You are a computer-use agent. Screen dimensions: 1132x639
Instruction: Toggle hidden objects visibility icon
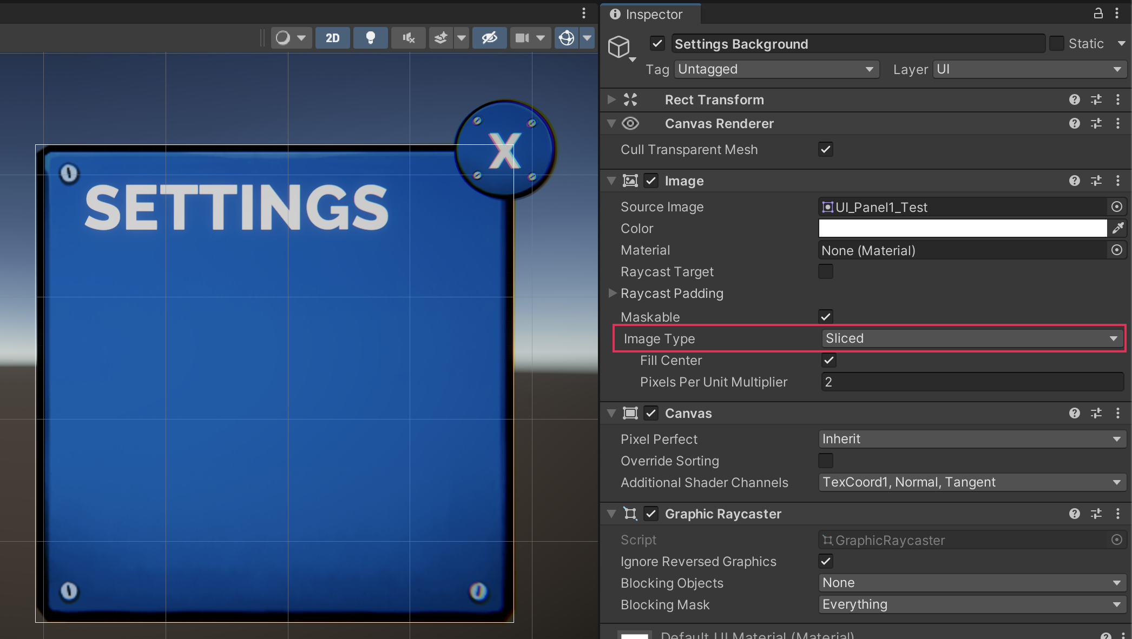(489, 38)
